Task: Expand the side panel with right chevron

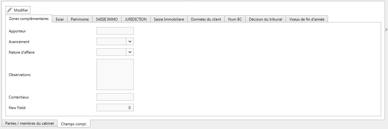Action: coord(386,30)
